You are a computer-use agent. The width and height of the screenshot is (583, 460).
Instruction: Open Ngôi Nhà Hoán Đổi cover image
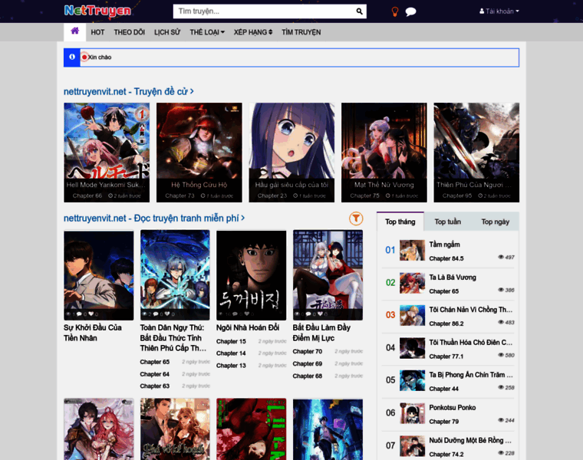coord(252,275)
